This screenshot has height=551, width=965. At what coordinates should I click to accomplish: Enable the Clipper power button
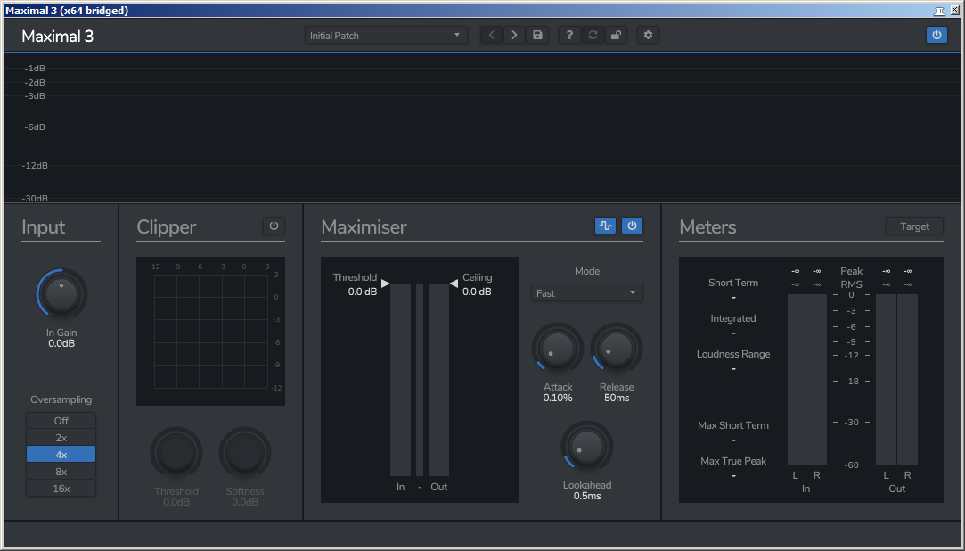point(274,226)
